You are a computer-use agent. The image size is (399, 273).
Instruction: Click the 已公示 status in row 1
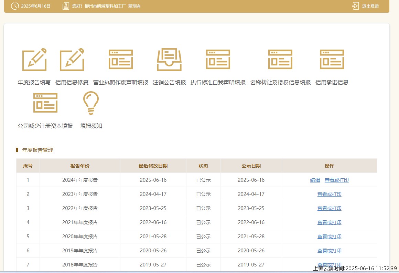pyautogui.click(x=203, y=180)
